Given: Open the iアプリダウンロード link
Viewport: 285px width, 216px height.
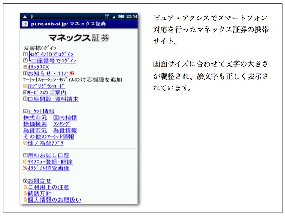Looking at the screenshot, I should [46, 86].
